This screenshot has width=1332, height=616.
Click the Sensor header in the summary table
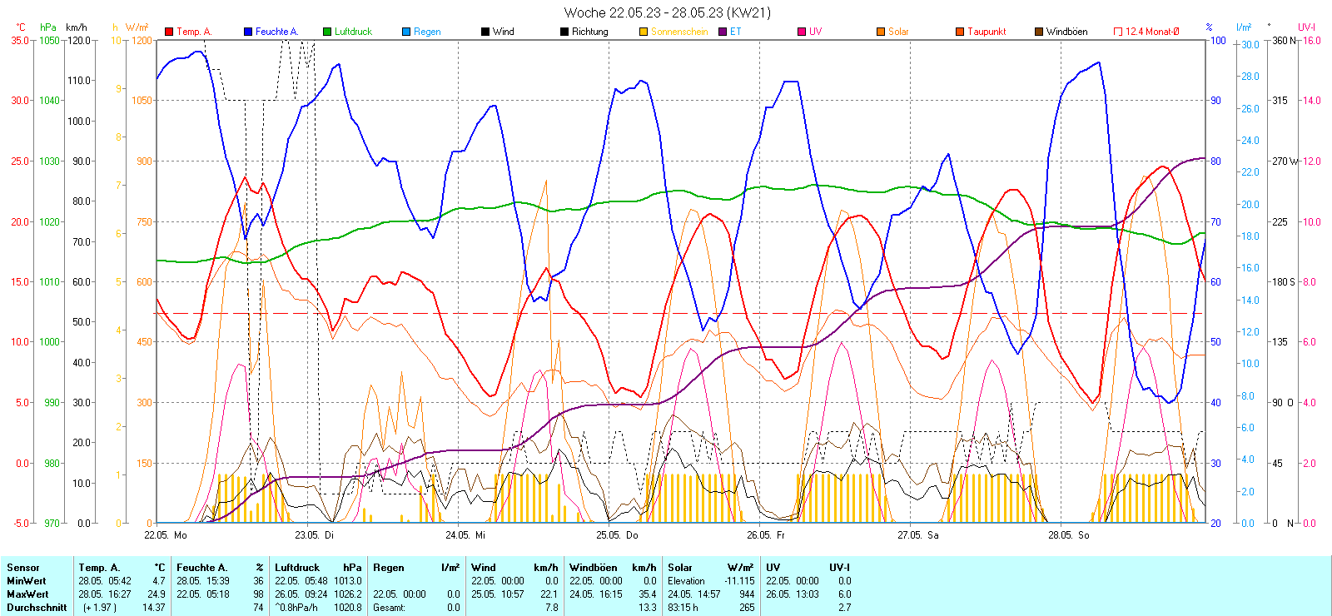23,568
